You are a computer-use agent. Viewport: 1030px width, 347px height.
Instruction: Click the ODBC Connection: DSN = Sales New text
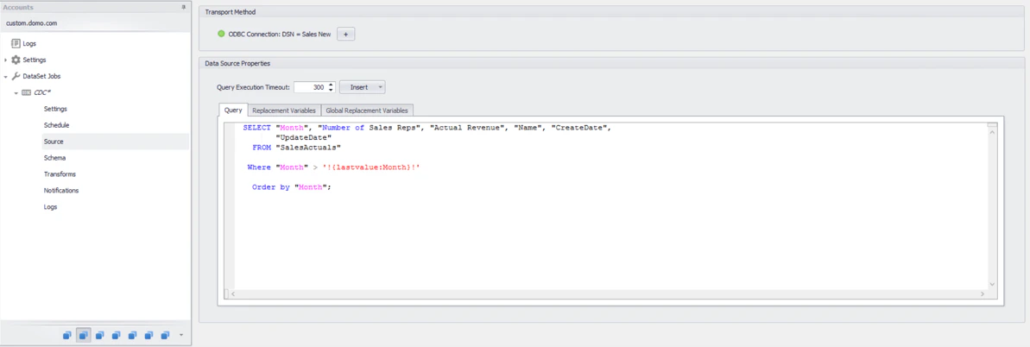pos(279,34)
